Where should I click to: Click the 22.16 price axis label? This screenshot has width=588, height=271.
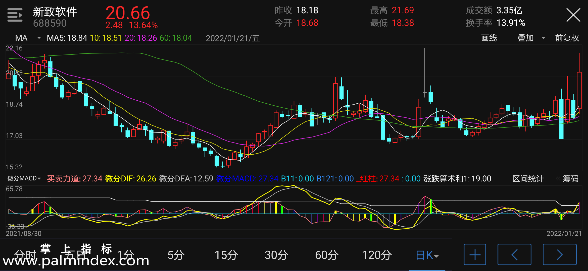coord(14,48)
